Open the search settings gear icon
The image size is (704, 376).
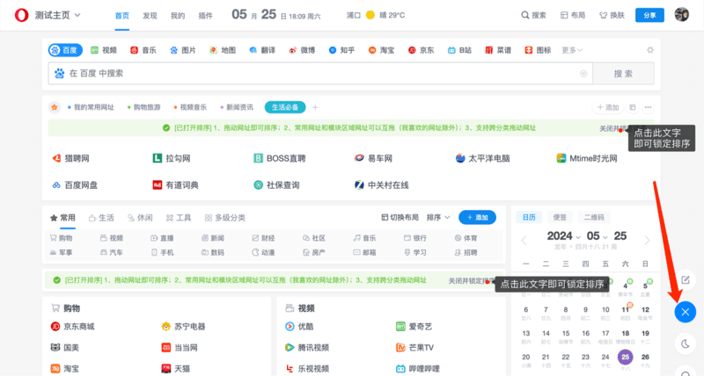click(x=650, y=50)
